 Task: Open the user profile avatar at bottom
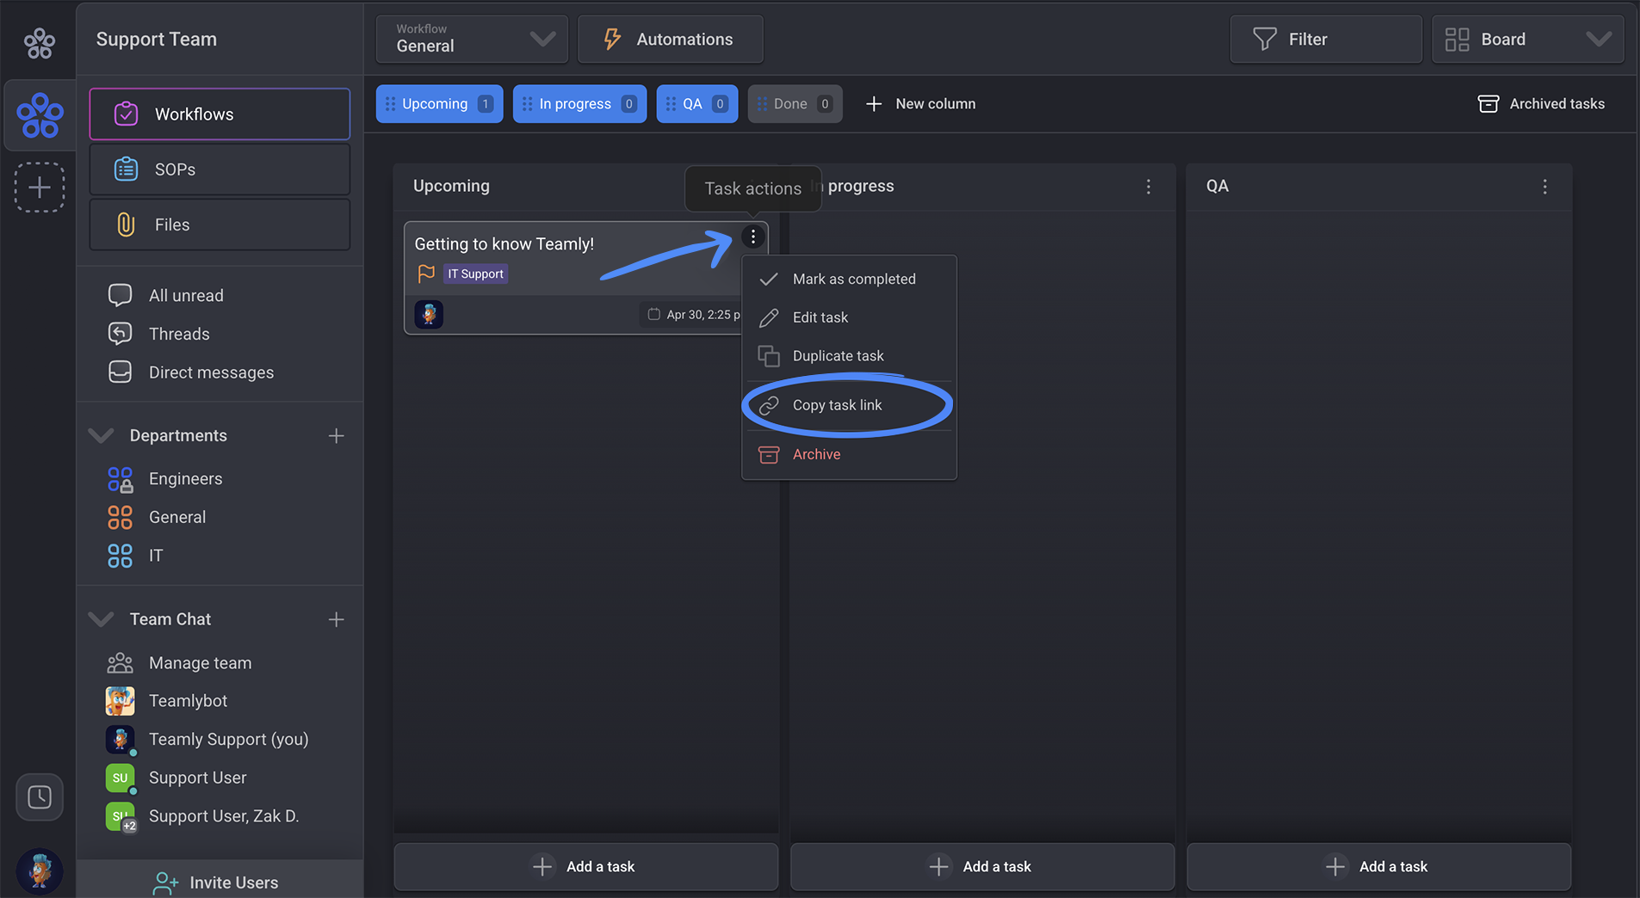pyautogui.click(x=40, y=870)
